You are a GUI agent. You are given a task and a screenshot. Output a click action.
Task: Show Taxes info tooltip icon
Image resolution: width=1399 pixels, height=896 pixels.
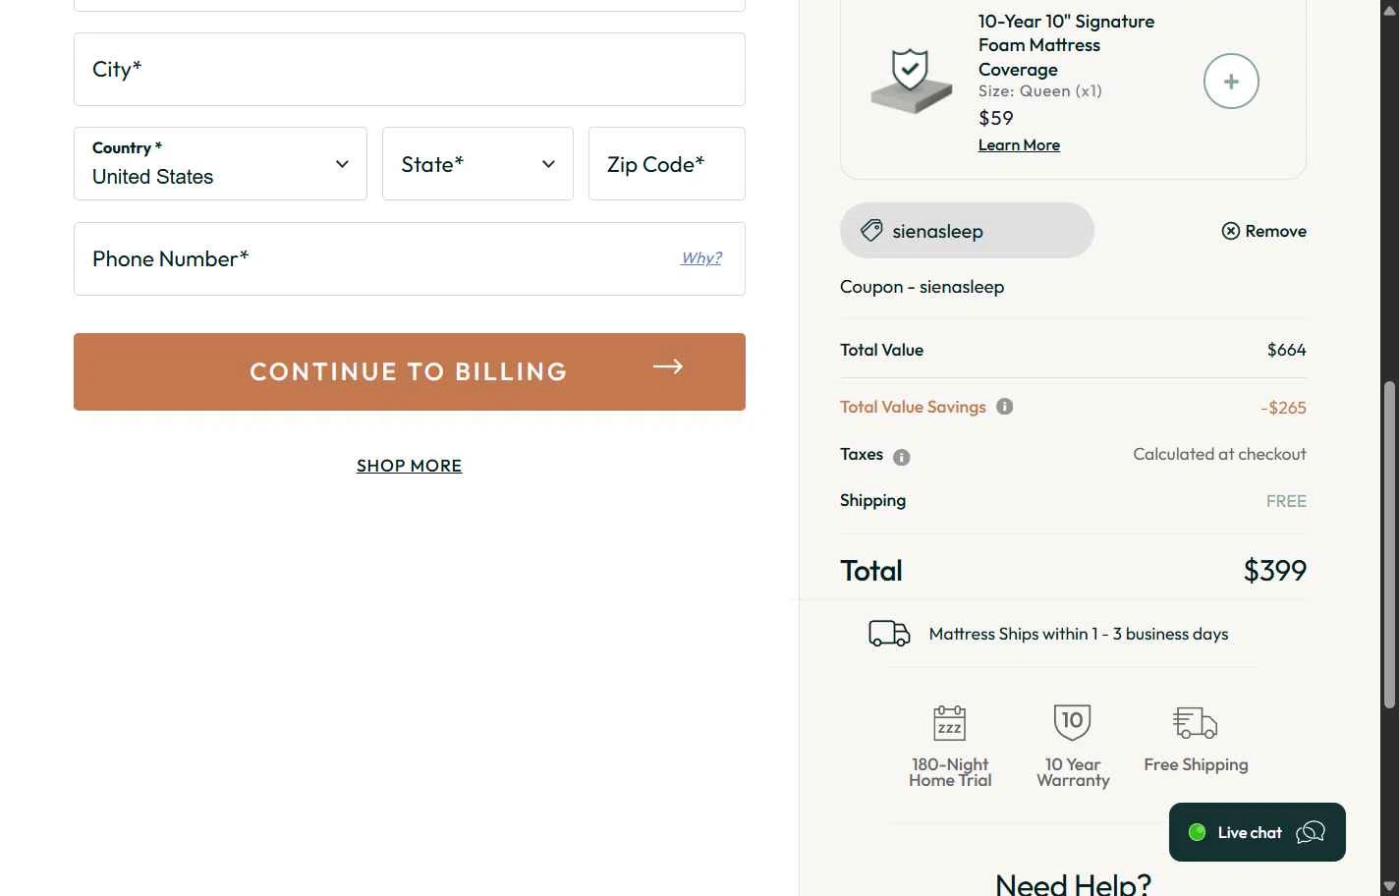coord(901,457)
